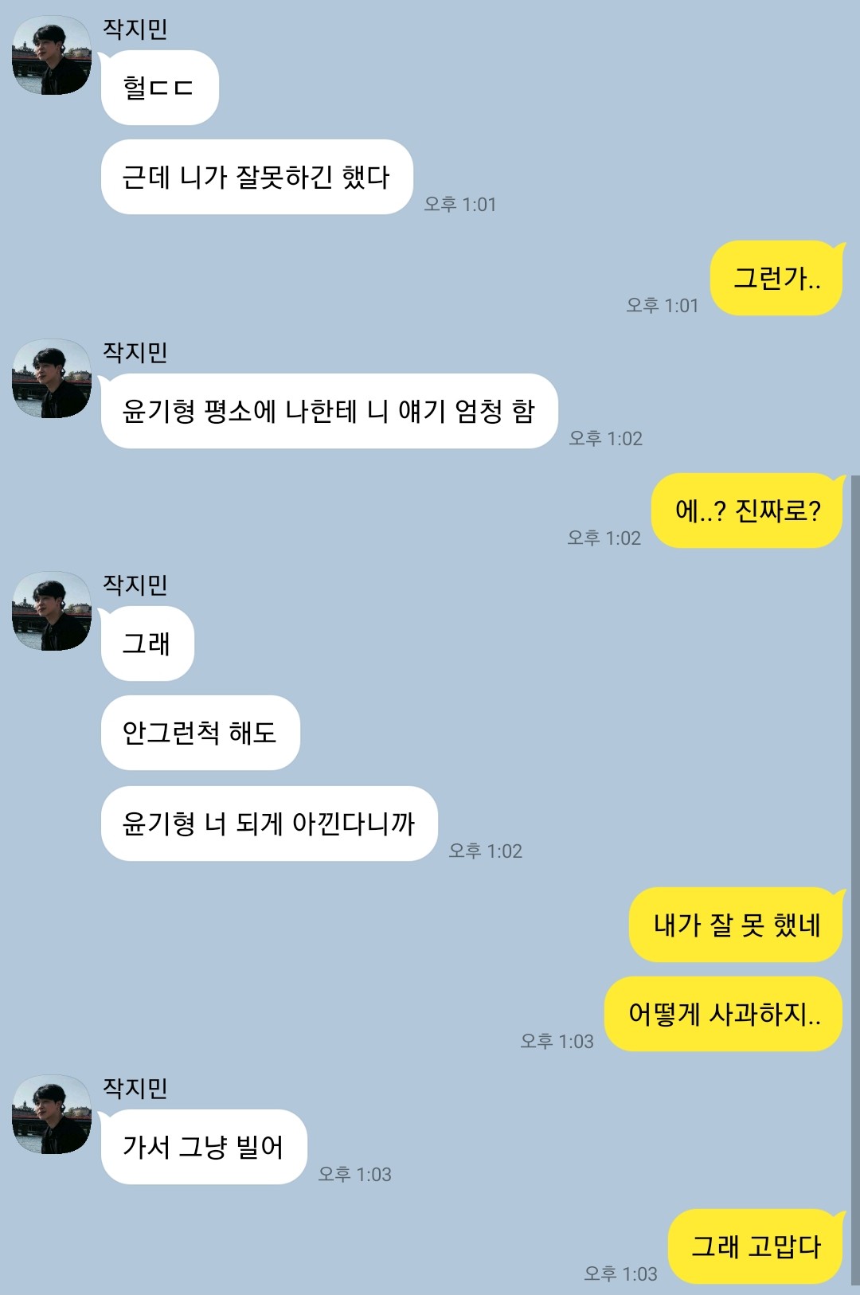The height and width of the screenshot is (1295, 860).
Task: Open 작지민's avatar beside 윤기형 평소에 message
Action: click(x=52, y=378)
